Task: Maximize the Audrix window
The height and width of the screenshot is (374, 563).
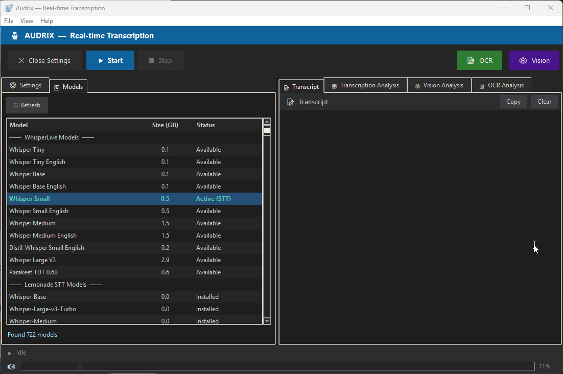Action: pos(527,8)
